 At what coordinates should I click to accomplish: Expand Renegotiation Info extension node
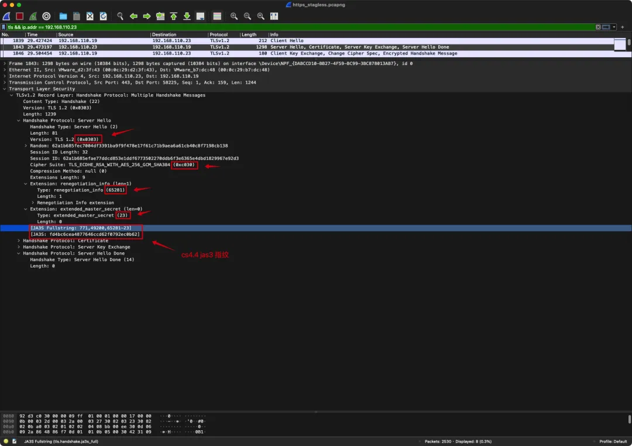click(x=33, y=203)
